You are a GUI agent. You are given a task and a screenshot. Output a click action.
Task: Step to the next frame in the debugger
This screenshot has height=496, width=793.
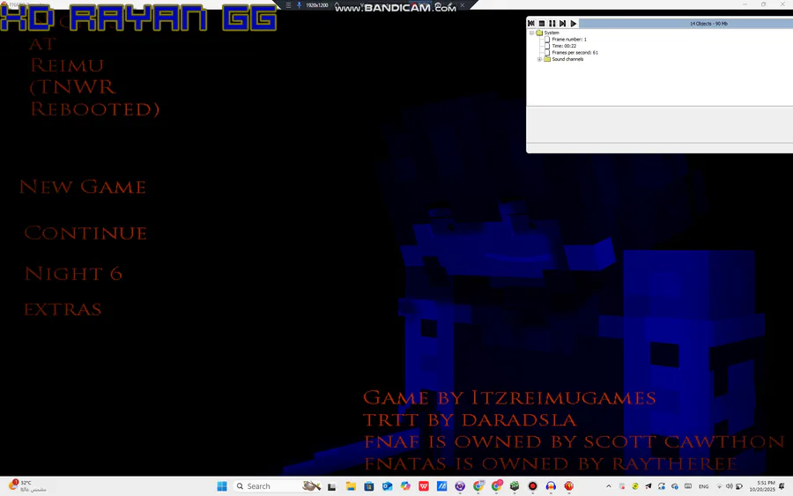[562, 23]
